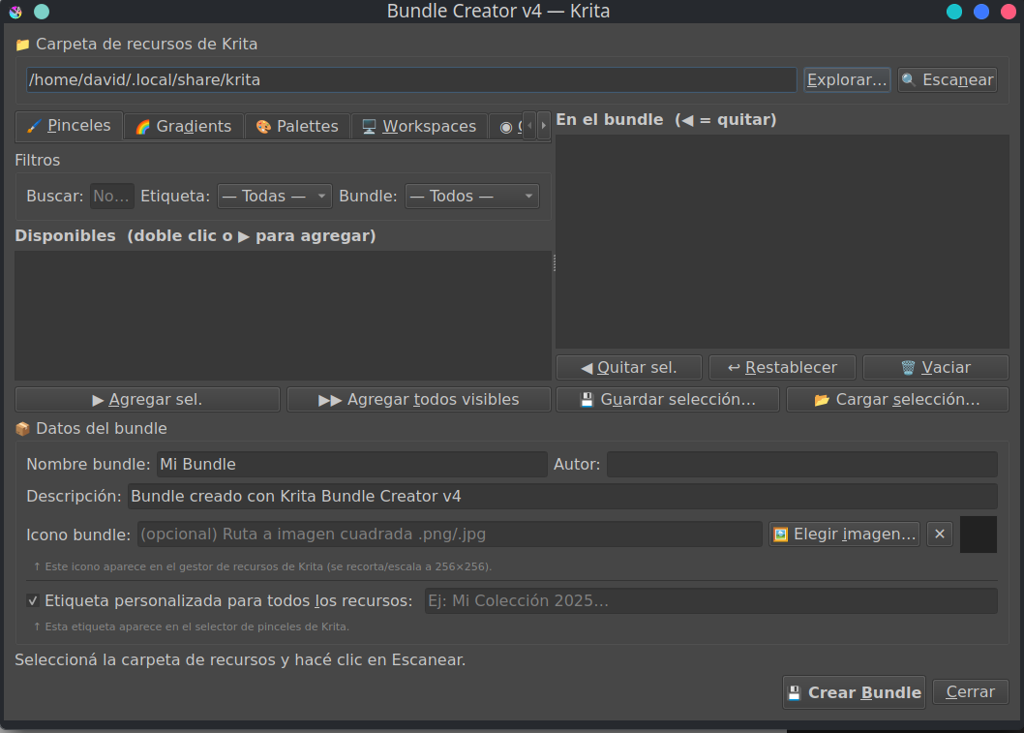Switch to the Pinceles tab
Screen dimensions: 1024x733
click(69, 126)
